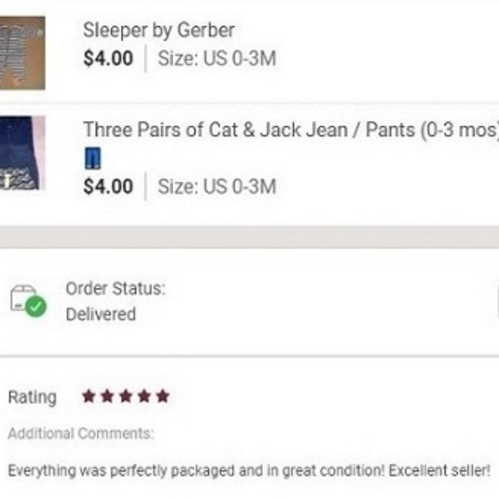Click the Delivered order status text
499x499 pixels.
[101, 314]
